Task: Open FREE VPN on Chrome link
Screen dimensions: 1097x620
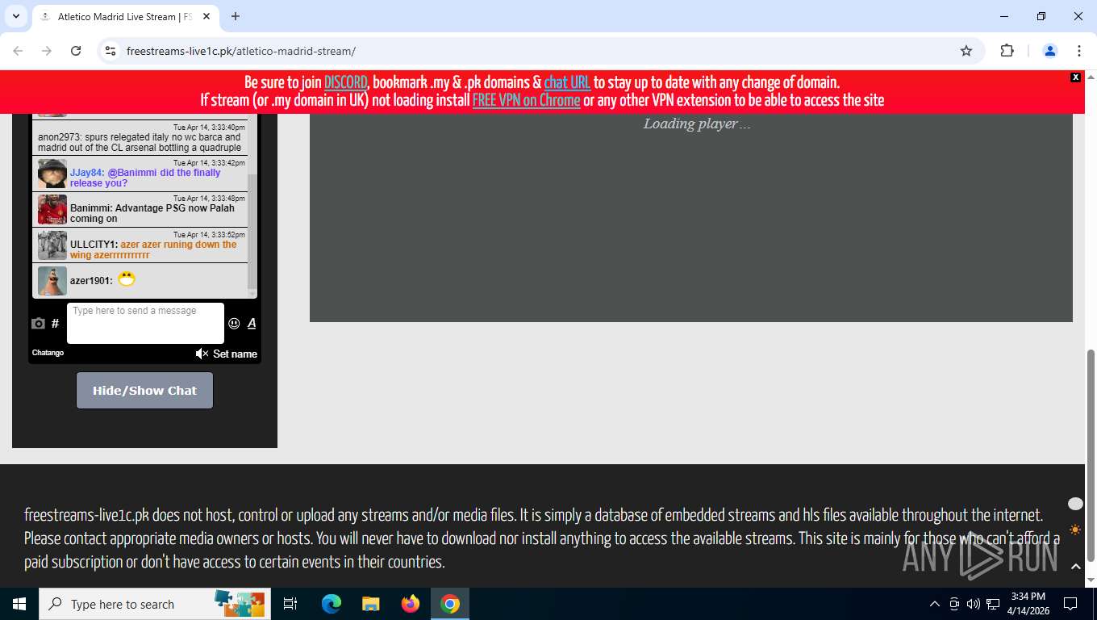Action: pos(526,100)
